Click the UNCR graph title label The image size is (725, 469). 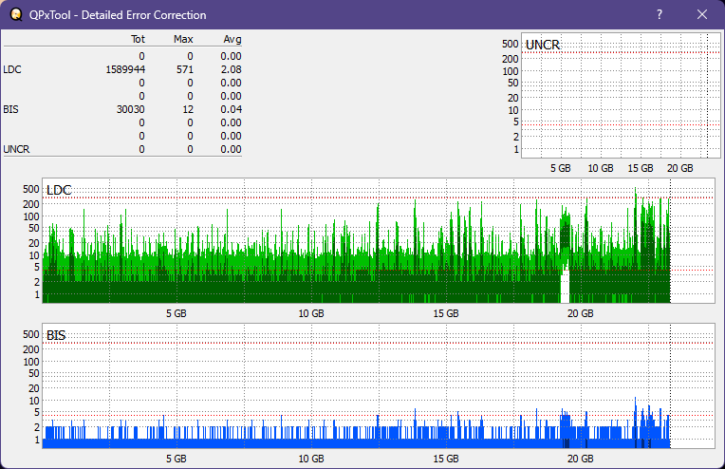[x=543, y=45]
